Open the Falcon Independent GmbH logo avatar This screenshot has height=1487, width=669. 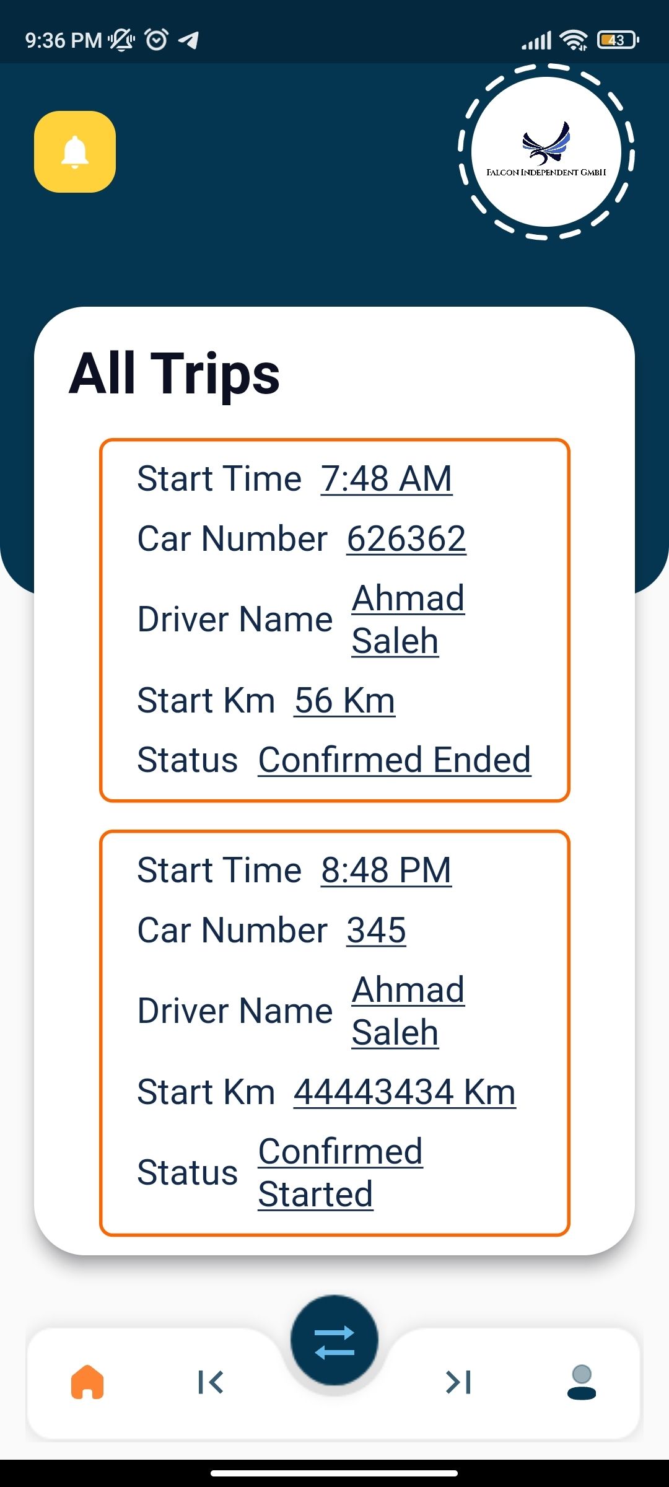point(546,152)
